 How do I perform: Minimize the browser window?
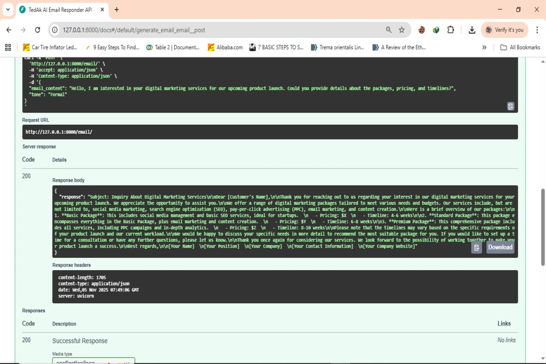tap(500, 10)
